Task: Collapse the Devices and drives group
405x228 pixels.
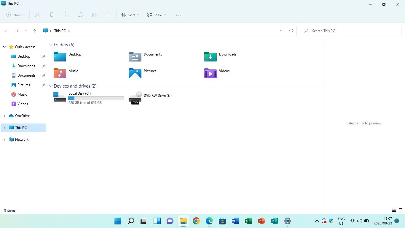Action: (51, 86)
